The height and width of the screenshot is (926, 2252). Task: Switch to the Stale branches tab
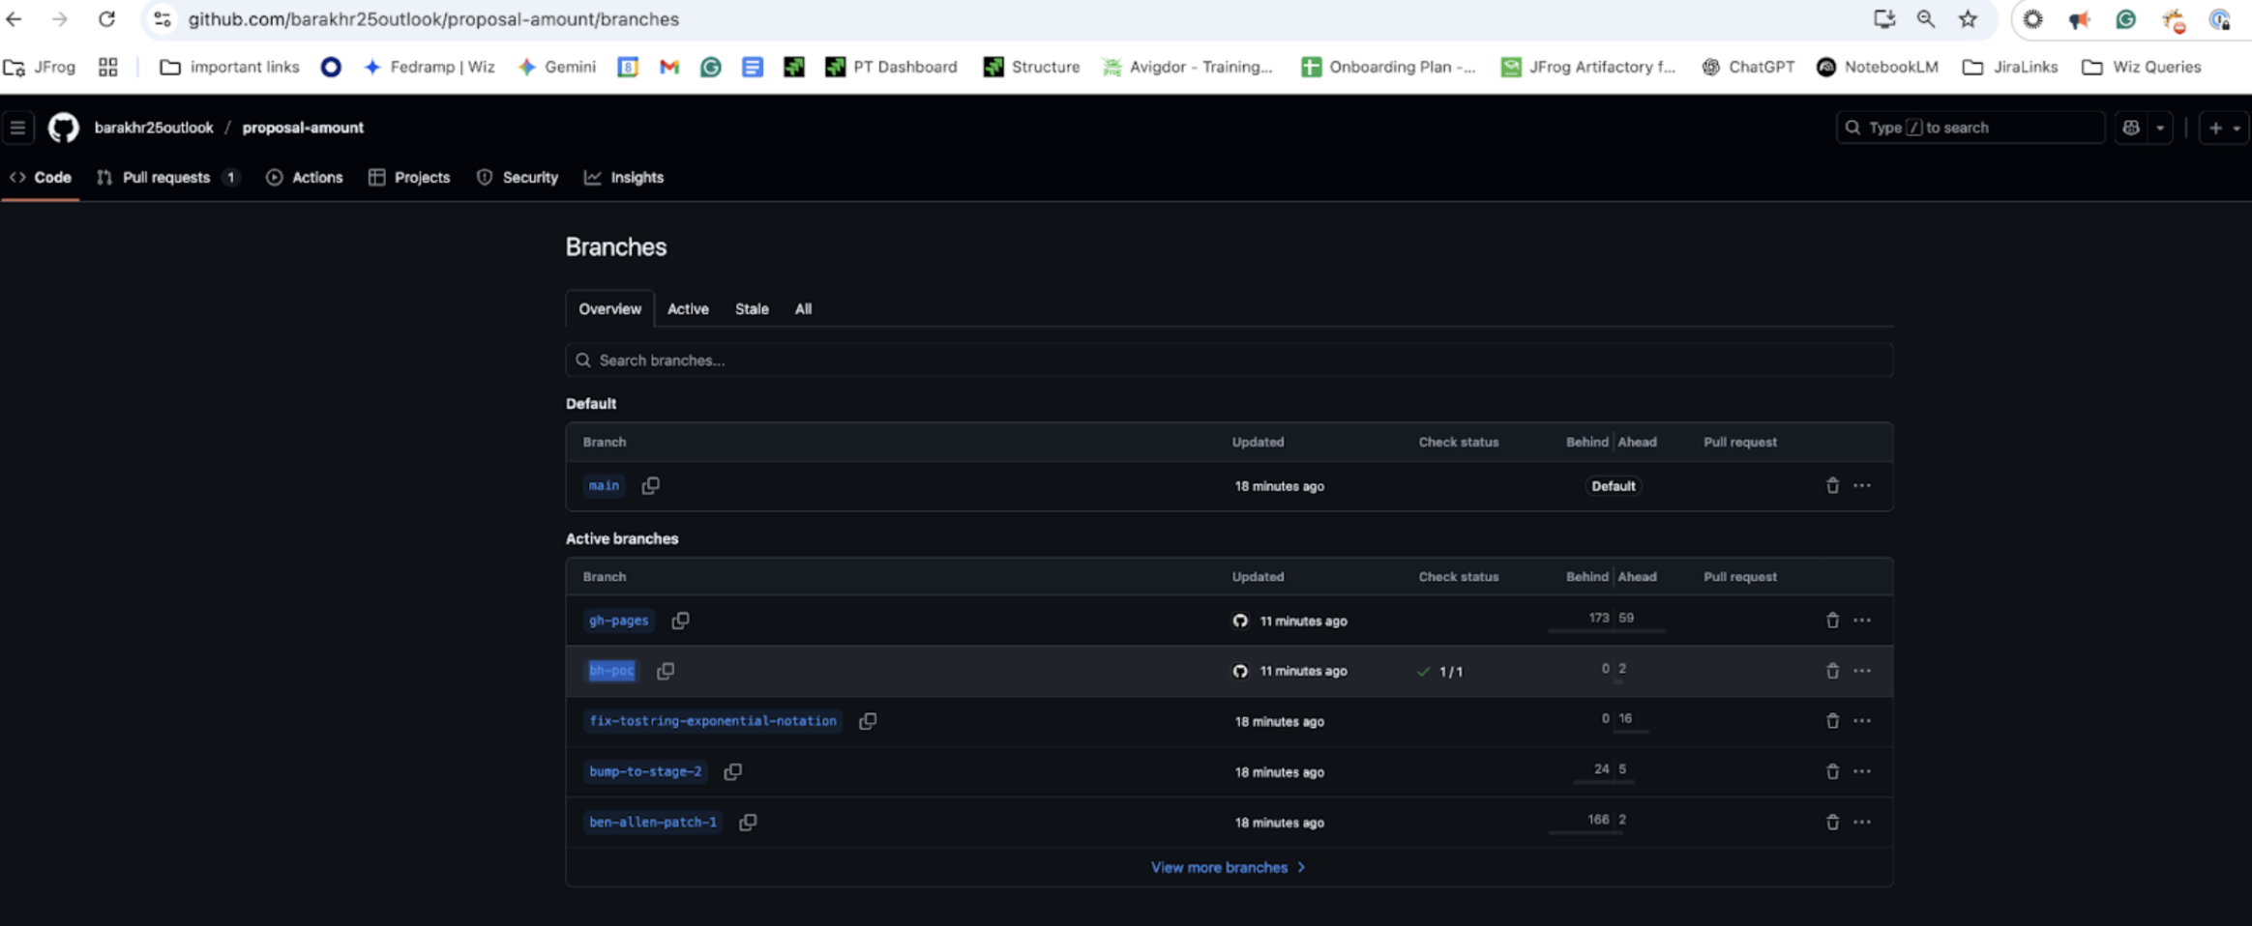click(x=752, y=309)
